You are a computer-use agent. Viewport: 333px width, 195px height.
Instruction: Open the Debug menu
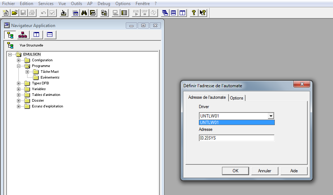pos(104,4)
